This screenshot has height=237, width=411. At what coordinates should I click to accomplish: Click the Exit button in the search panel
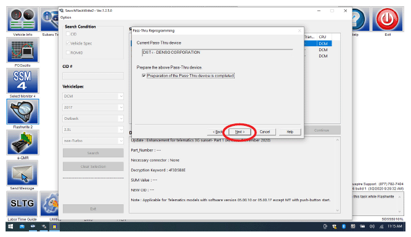click(93, 209)
